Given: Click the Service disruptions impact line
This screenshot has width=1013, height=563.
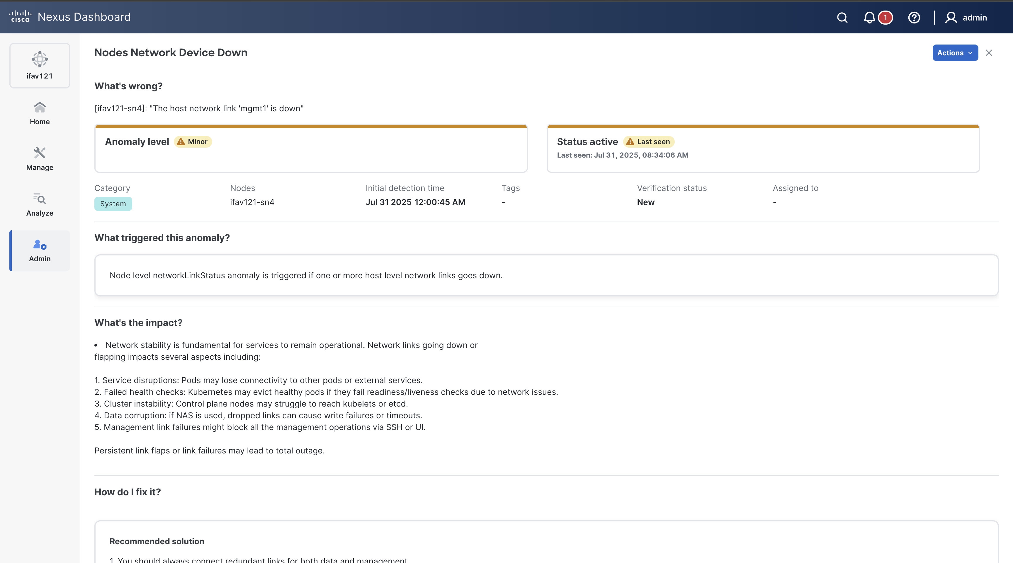Looking at the screenshot, I should tap(258, 380).
